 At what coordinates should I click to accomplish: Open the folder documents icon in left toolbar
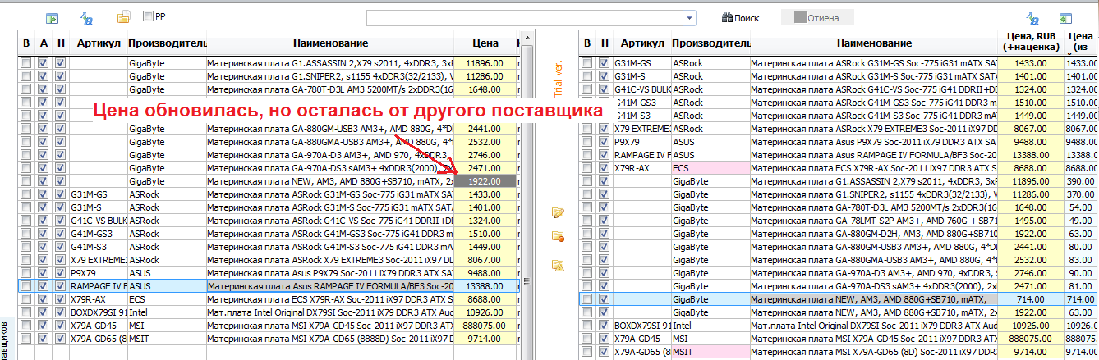124,16
